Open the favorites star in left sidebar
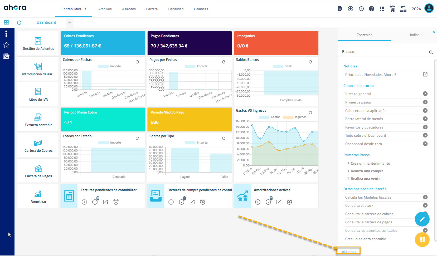 pos(6,45)
